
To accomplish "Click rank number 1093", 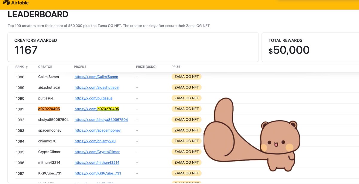I will pos(20,130).
